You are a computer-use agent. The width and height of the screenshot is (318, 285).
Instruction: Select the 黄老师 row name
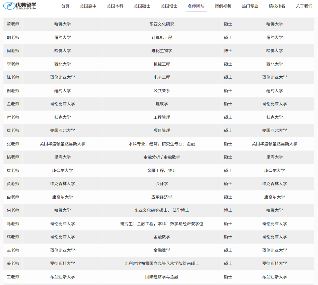(x=13, y=184)
